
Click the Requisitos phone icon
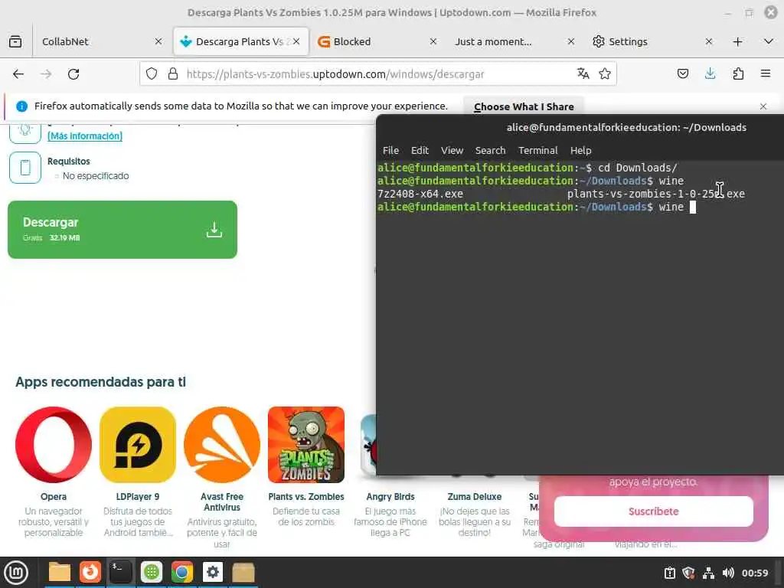(25, 168)
